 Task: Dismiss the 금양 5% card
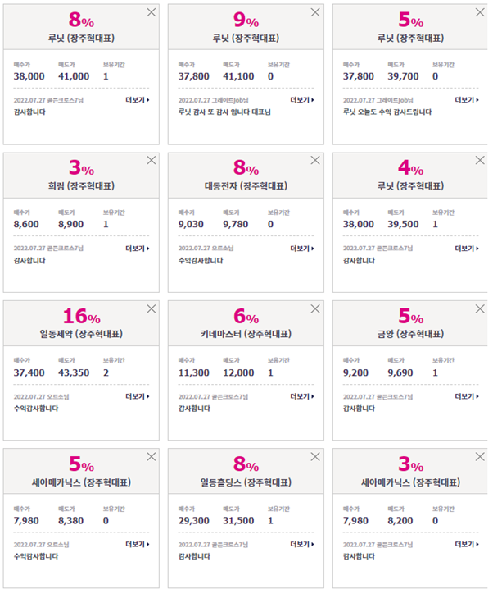click(x=480, y=308)
